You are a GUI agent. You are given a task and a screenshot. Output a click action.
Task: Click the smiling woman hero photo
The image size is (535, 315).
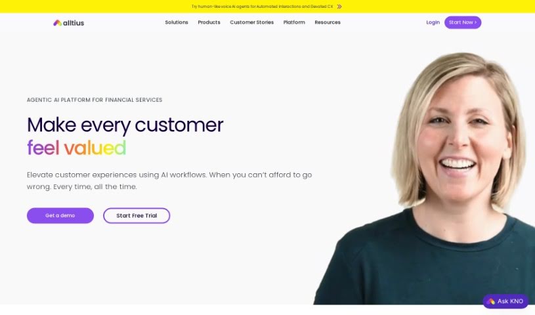pos(424,178)
